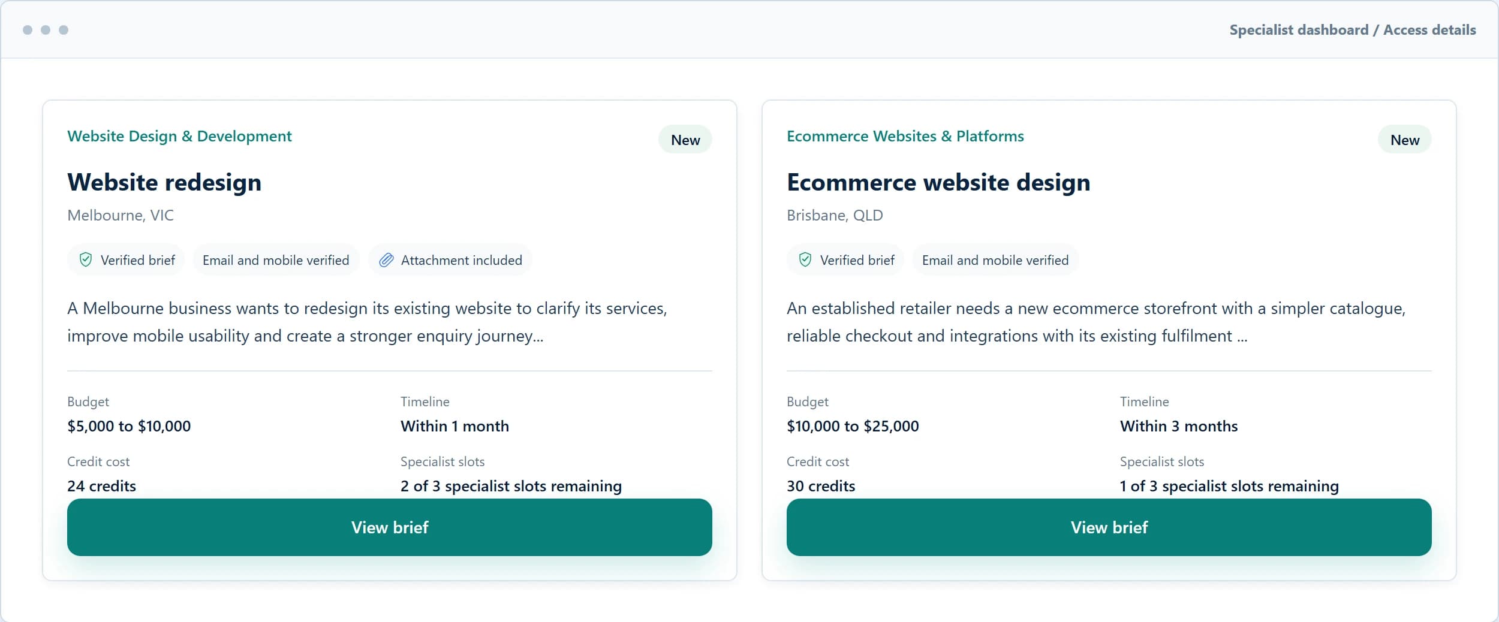The height and width of the screenshot is (622, 1499).
Task: Click the shield icon on Website redesign card
Action: click(86, 259)
